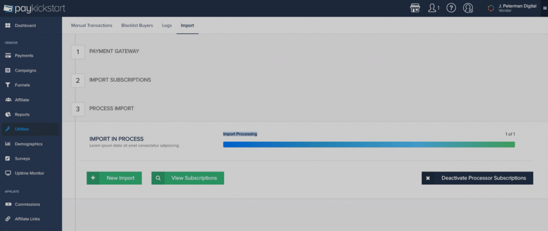Switch to Blacklist Buyers tab
The width and height of the screenshot is (548, 231).
[137, 26]
